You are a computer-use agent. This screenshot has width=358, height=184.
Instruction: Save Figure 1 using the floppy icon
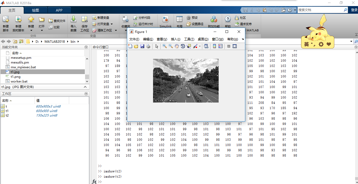point(142,46)
